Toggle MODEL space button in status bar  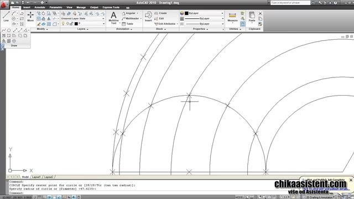point(240,197)
